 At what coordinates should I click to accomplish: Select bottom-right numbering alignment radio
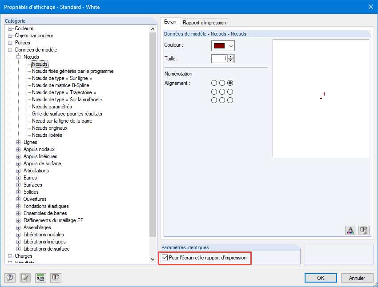(230, 100)
